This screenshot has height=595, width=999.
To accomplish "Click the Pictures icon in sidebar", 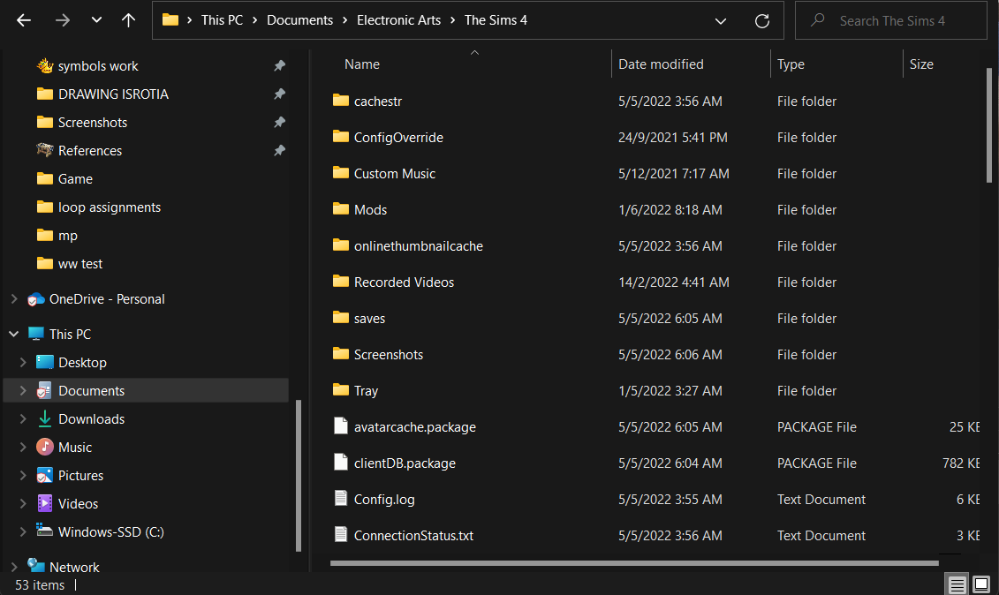I will coord(44,475).
